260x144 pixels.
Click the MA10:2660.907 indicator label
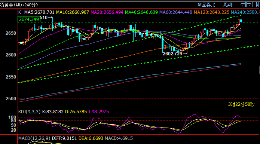(73, 12)
